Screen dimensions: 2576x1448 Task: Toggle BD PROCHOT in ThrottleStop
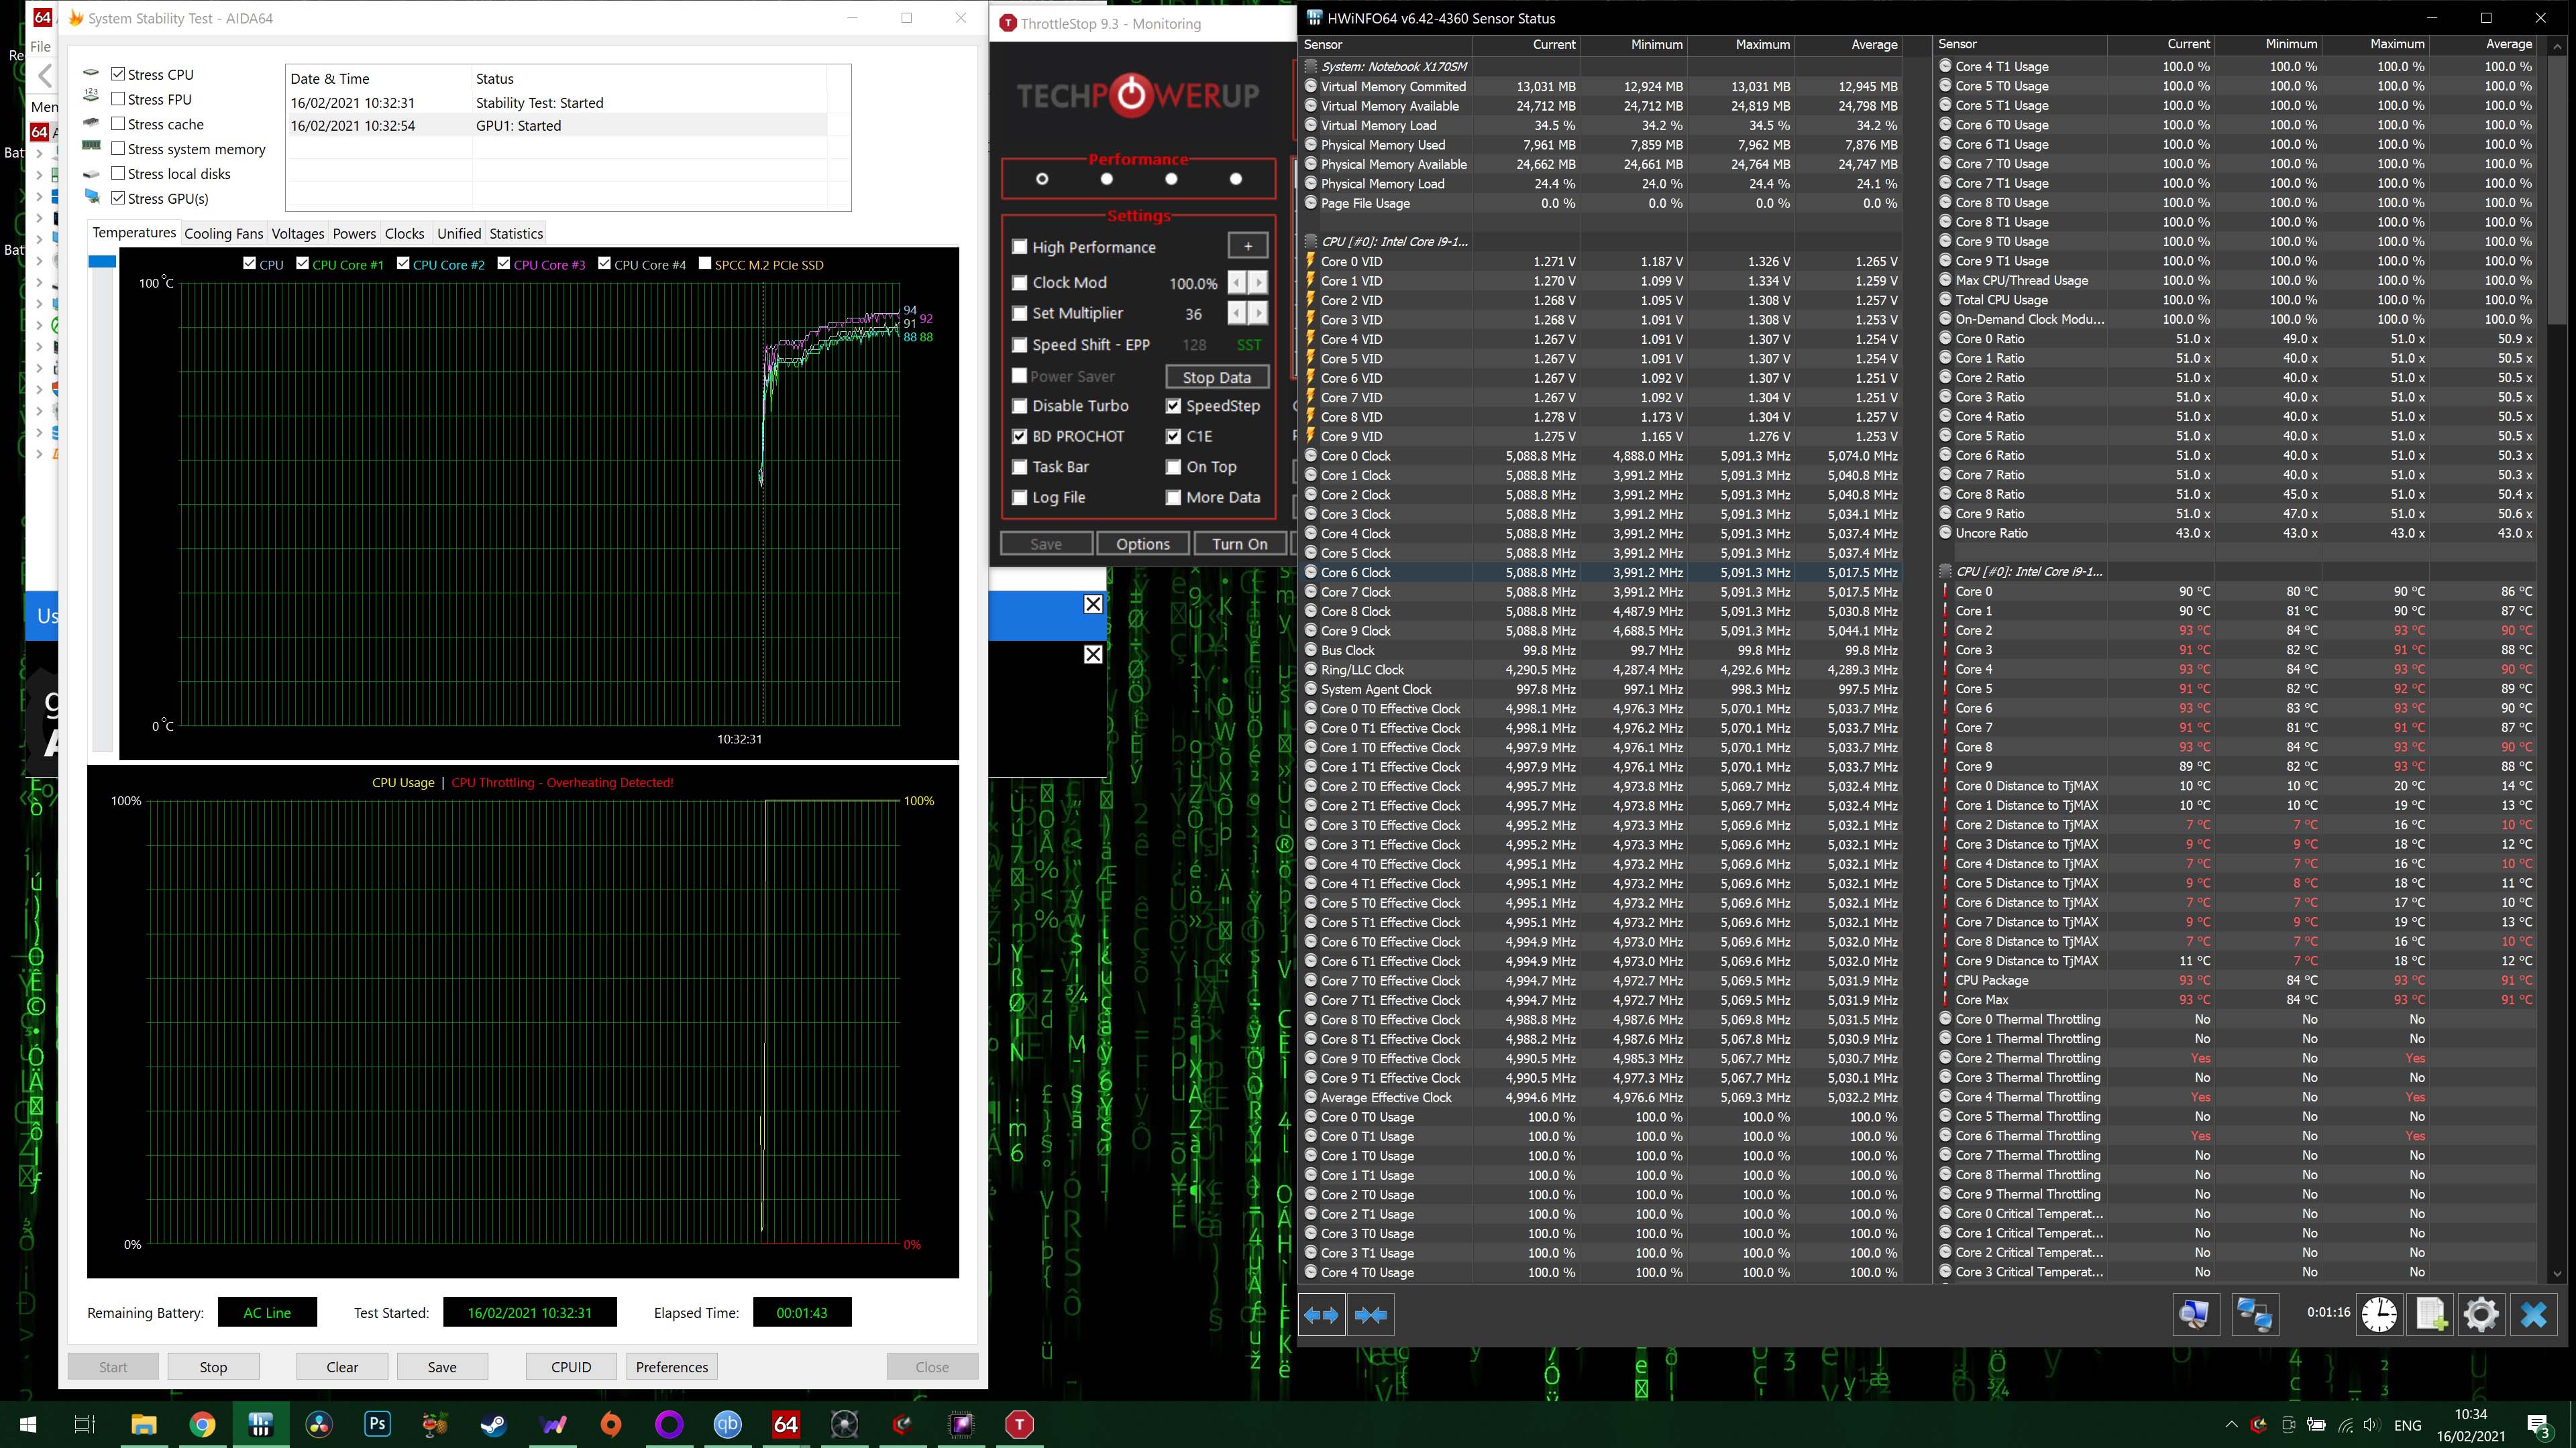point(1019,436)
